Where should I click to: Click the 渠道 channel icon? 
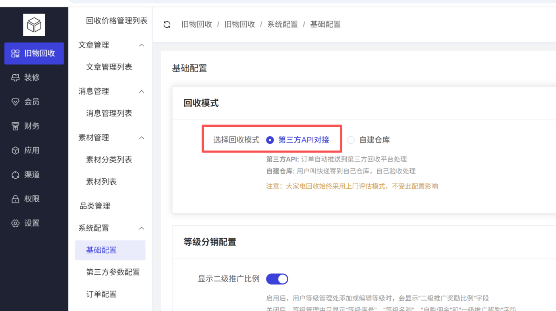coord(15,174)
